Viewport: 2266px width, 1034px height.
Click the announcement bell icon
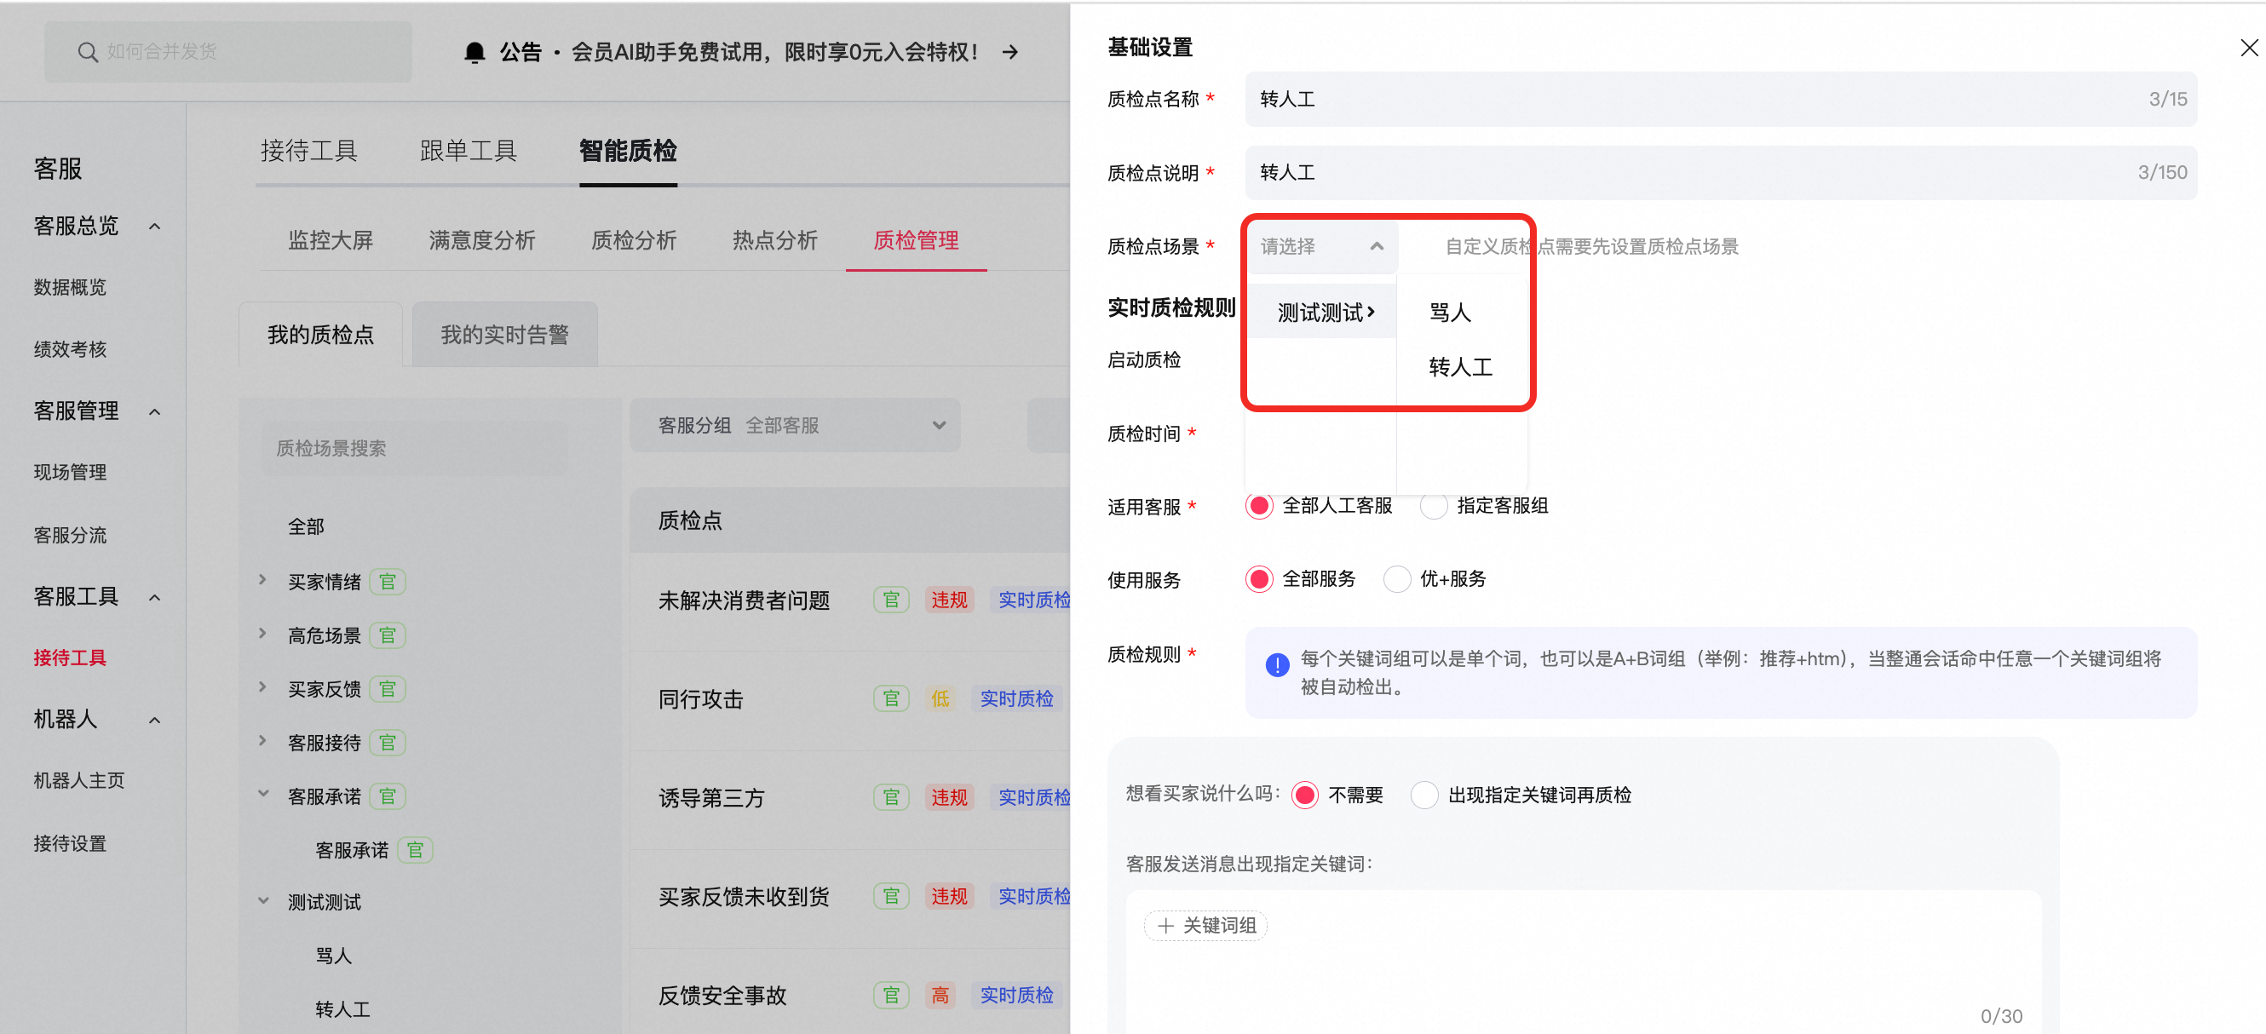474,52
